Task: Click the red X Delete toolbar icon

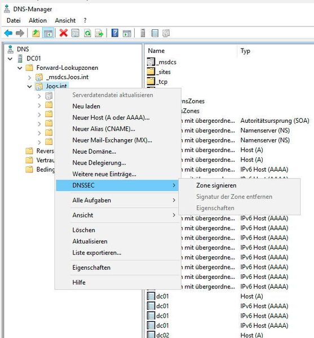Action: [63, 33]
